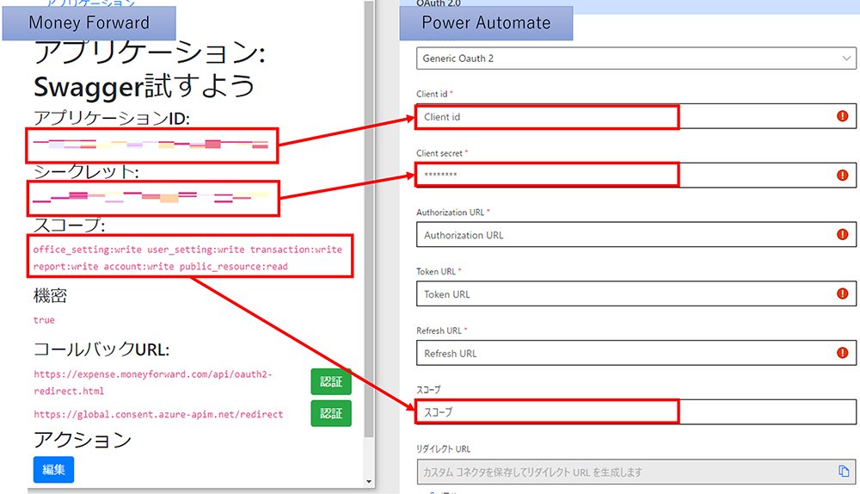Click the Token URL input field

click(x=636, y=294)
